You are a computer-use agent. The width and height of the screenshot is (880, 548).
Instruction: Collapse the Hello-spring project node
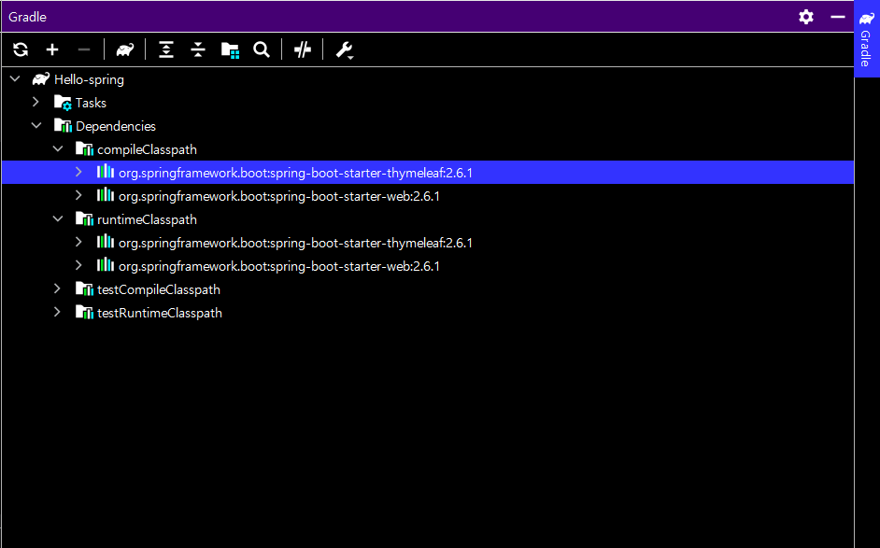15,79
